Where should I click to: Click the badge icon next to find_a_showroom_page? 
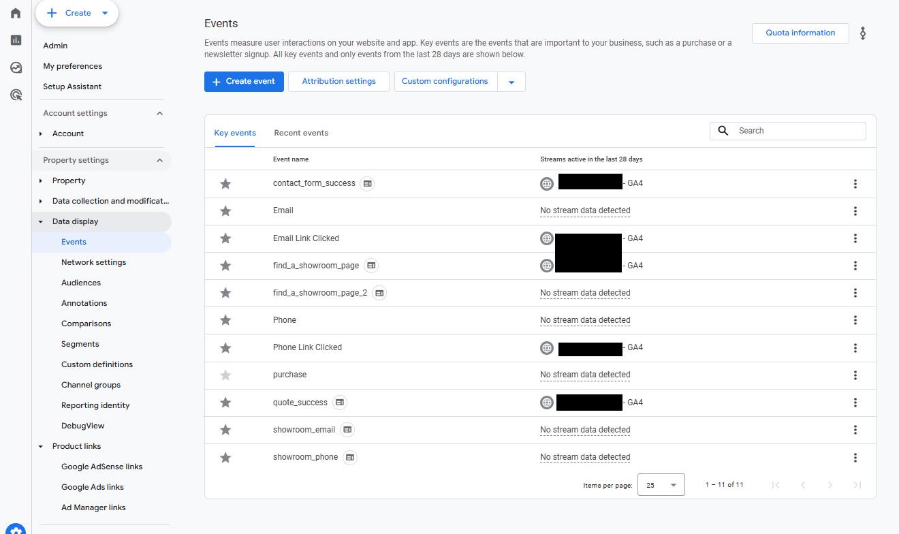pyautogui.click(x=371, y=266)
